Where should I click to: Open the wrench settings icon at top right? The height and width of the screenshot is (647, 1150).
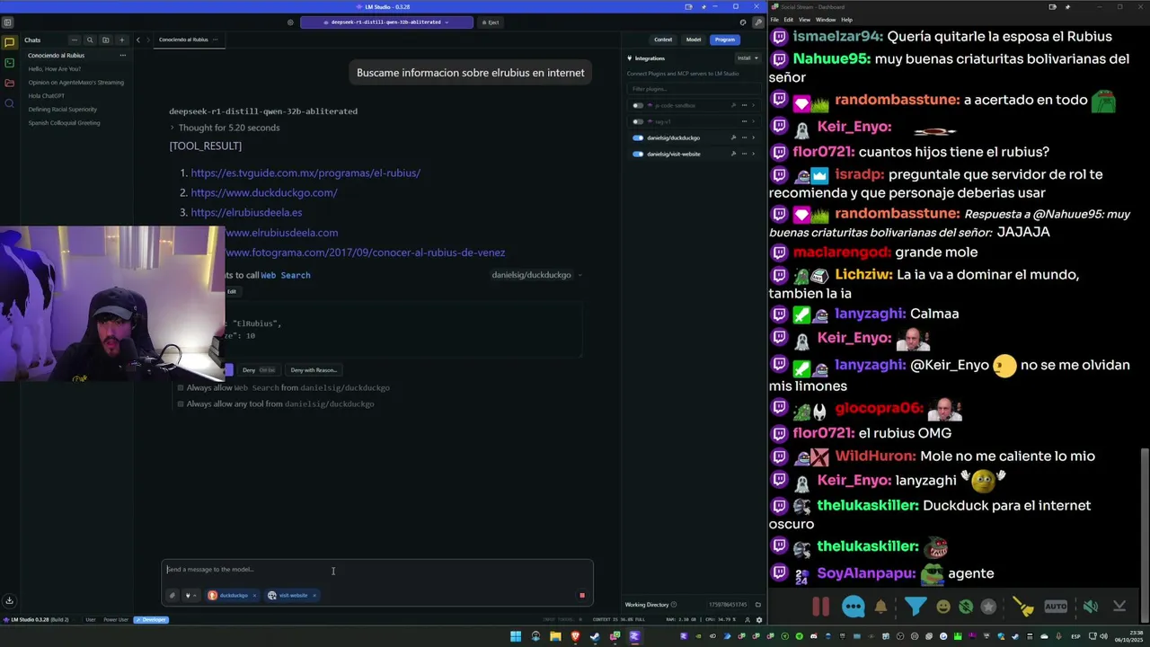(758, 22)
